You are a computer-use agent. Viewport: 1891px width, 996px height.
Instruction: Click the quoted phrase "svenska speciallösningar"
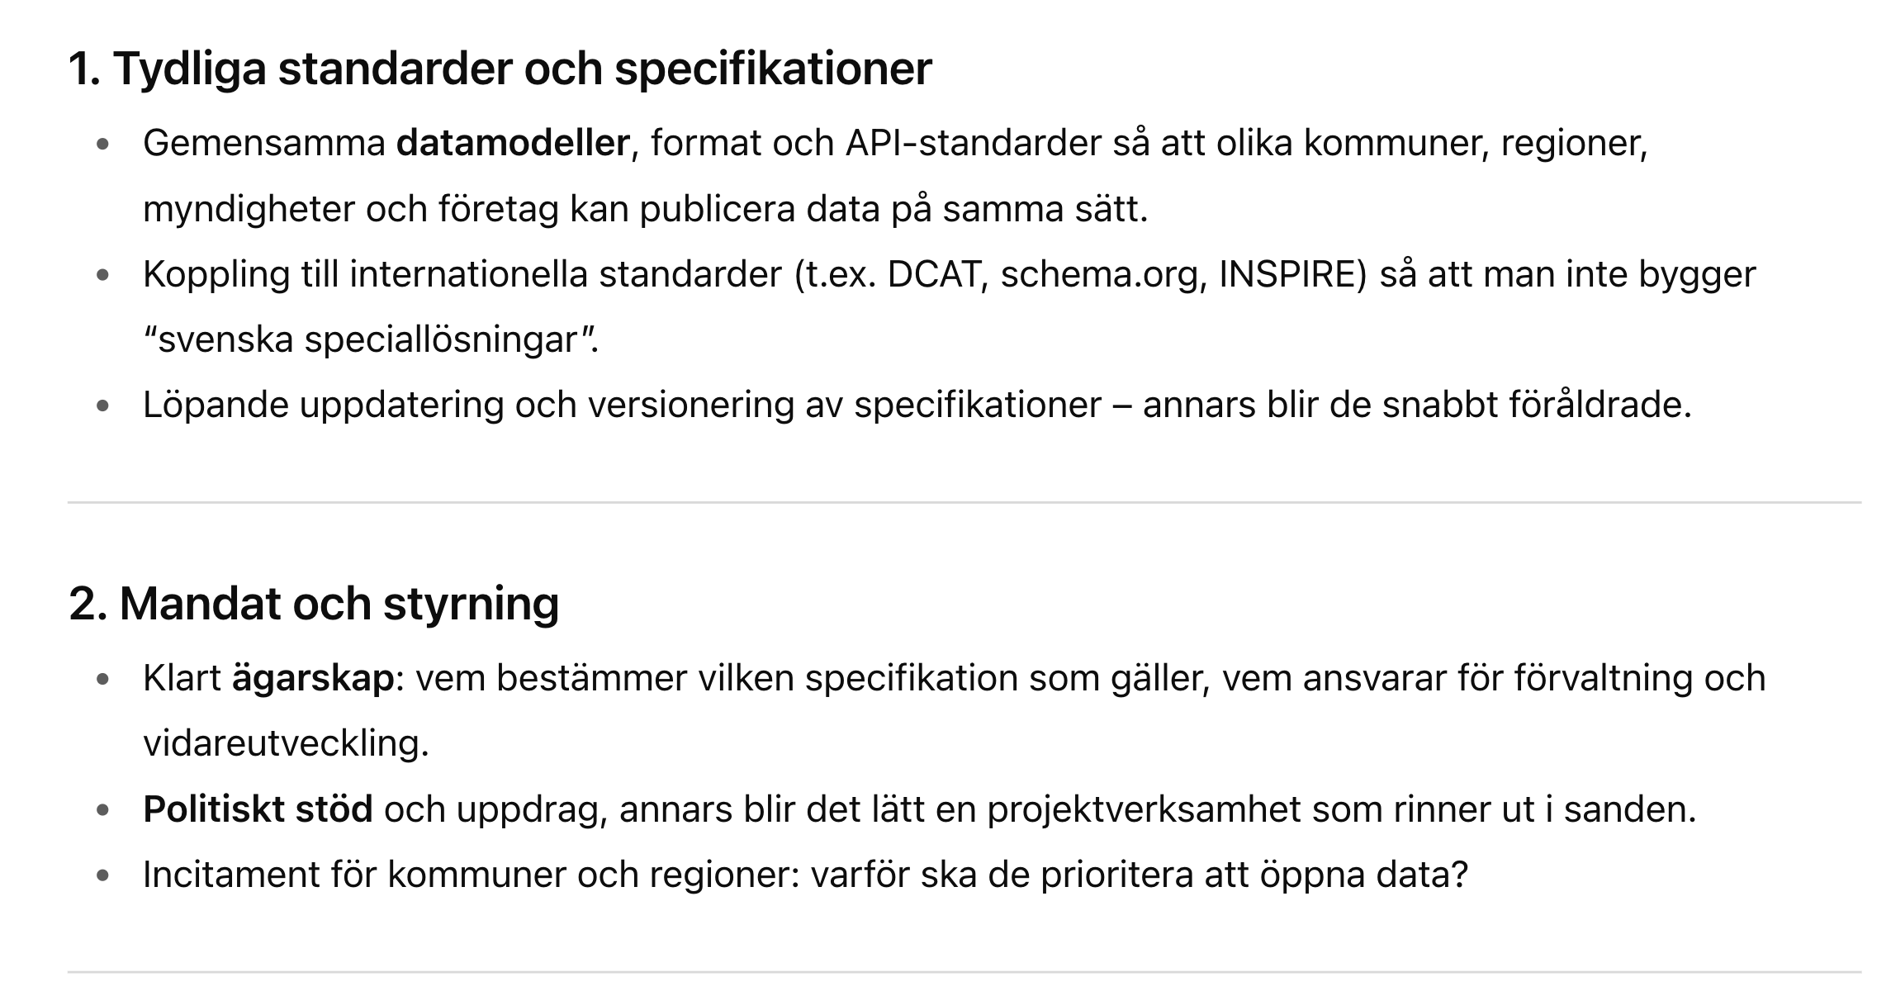(369, 339)
